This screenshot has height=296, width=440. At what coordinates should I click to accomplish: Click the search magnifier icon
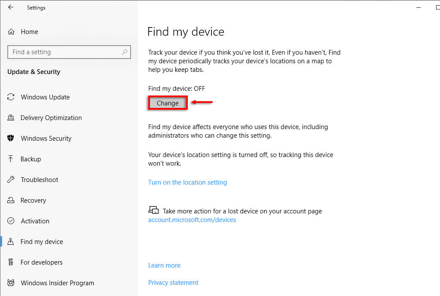click(125, 52)
